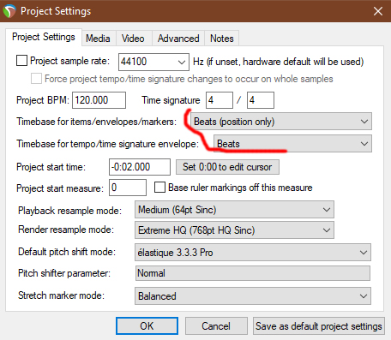Click the Time signature label

pos(171,100)
